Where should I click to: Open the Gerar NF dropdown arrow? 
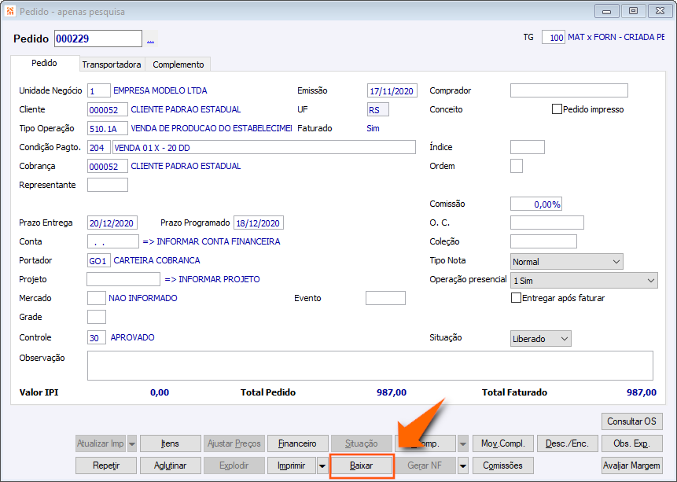(x=463, y=465)
